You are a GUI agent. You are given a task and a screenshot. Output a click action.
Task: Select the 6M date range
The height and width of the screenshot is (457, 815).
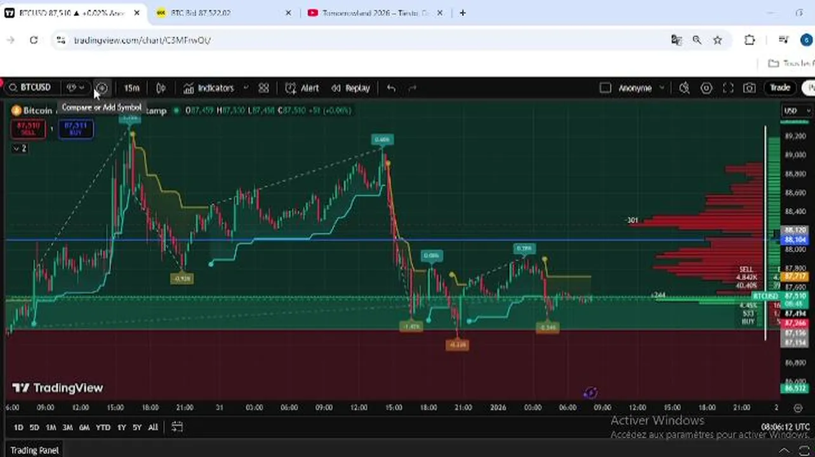[x=84, y=427]
